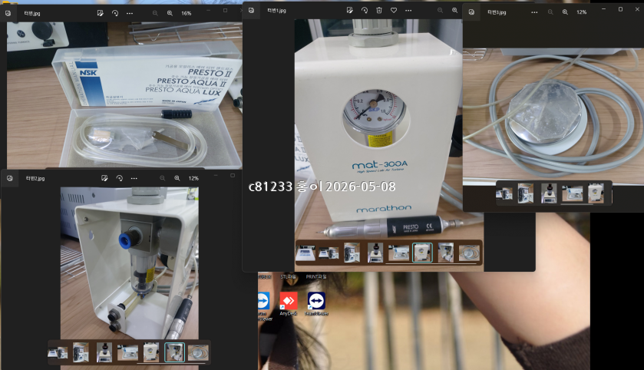This screenshot has height=370, width=644.
Task: Open white gauge-box thumbnail in 터빈2.jpg filmstrip
Action: [x=150, y=353]
